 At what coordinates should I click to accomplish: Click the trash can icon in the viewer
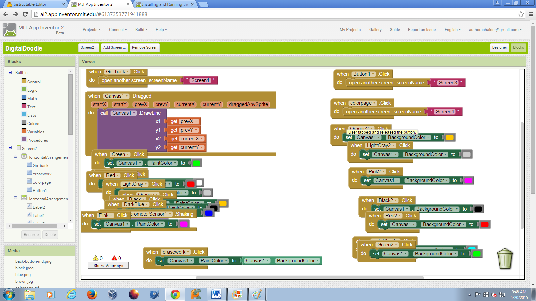point(505,259)
